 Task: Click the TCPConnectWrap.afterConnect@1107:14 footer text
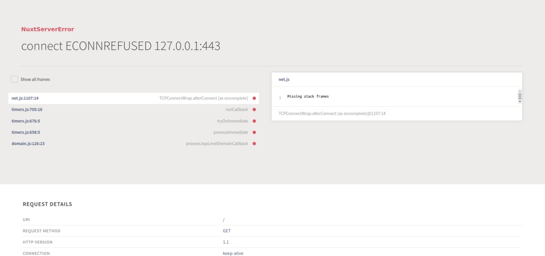[x=332, y=114]
